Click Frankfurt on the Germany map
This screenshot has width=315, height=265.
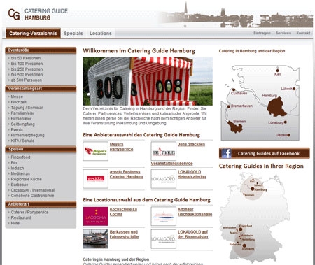coord(241,229)
